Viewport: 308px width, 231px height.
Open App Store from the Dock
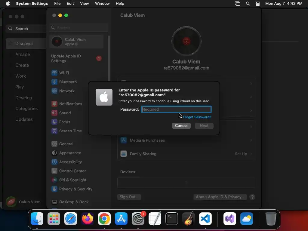coord(121,219)
